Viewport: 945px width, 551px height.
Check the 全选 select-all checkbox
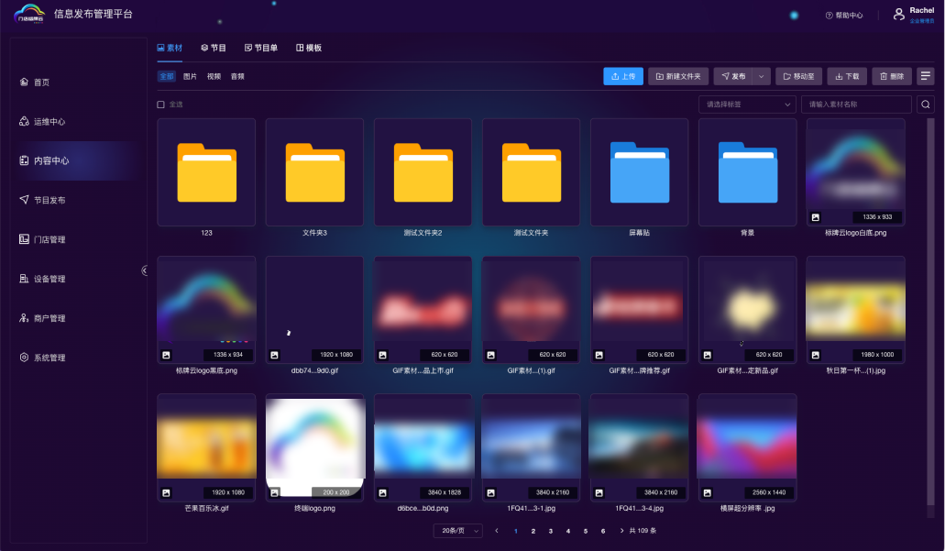pos(161,105)
